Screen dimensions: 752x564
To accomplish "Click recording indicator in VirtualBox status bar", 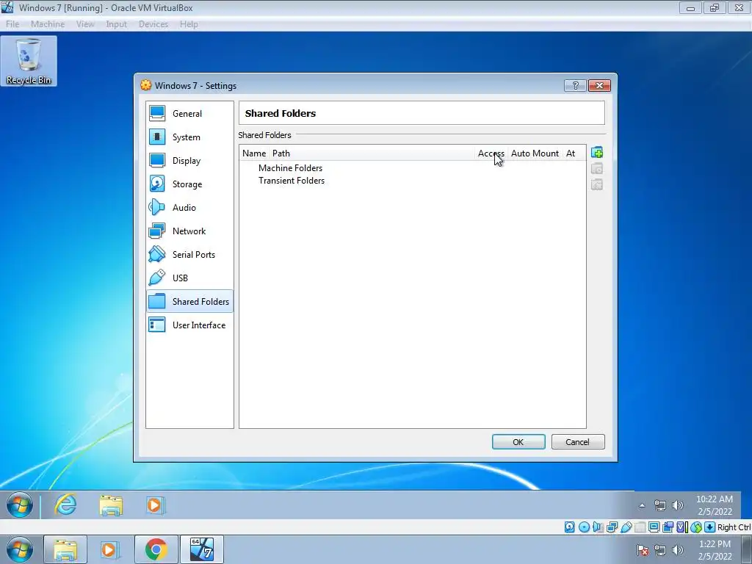I will [668, 527].
